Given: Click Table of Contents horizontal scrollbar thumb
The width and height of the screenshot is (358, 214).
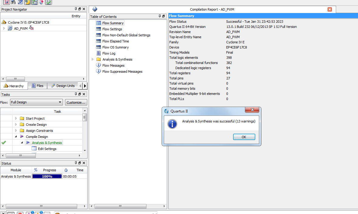Looking at the screenshot, I should (120, 206).
